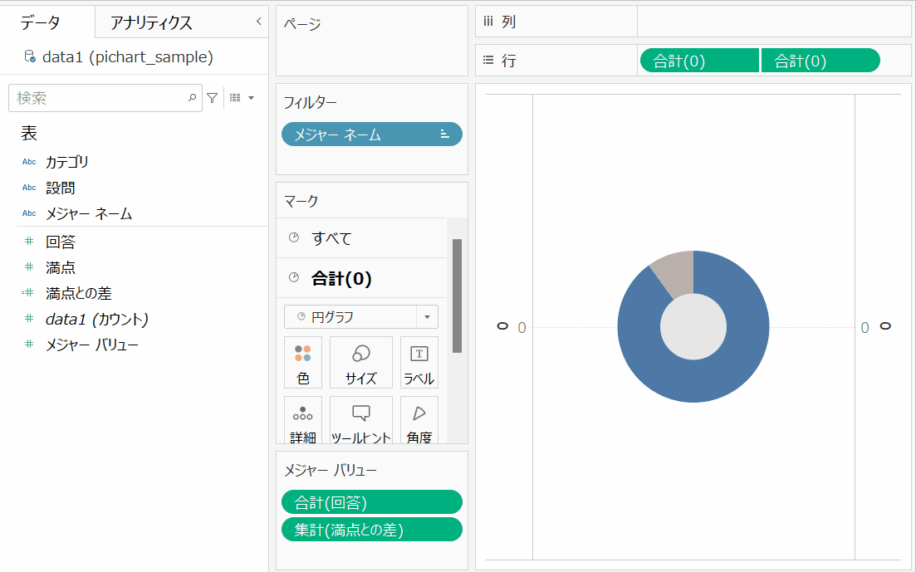Click the number icon beside data1 (カウント)
This screenshot has height=572, width=916.
[28, 319]
